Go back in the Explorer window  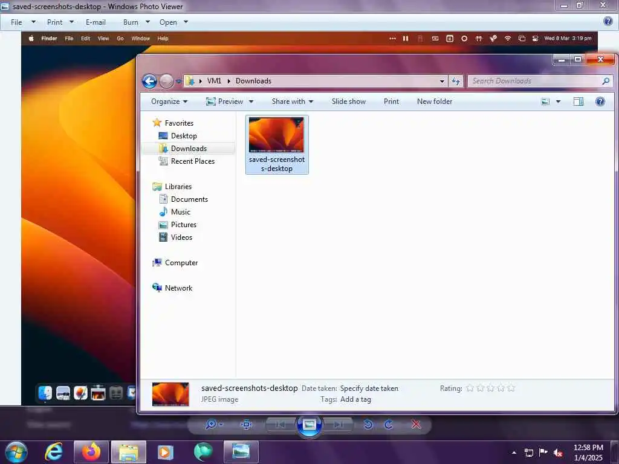coord(150,82)
